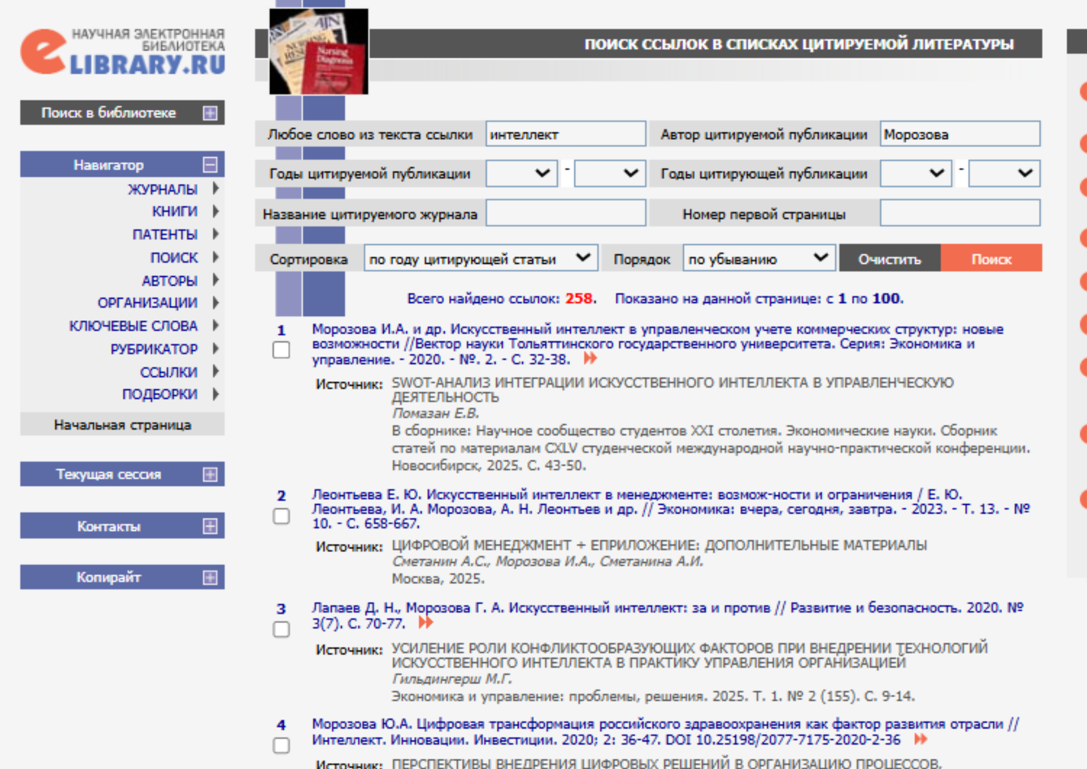The image size is (1087, 769).
Task: Expand Текущая сессия panel plus icon
Action: (210, 474)
